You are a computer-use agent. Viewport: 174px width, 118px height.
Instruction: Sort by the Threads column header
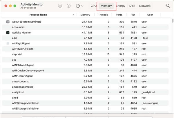coord(103,15)
